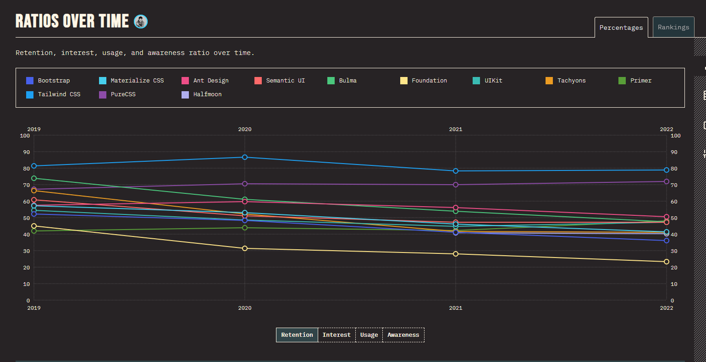This screenshot has width=706, height=362.
Task: Click Foundation yellow 2020 data point
Action: pos(245,248)
